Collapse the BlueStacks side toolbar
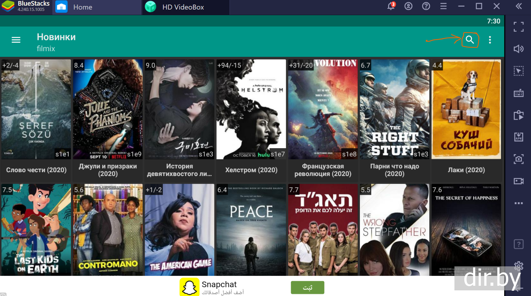This screenshot has height=296, width=531. 519,6
